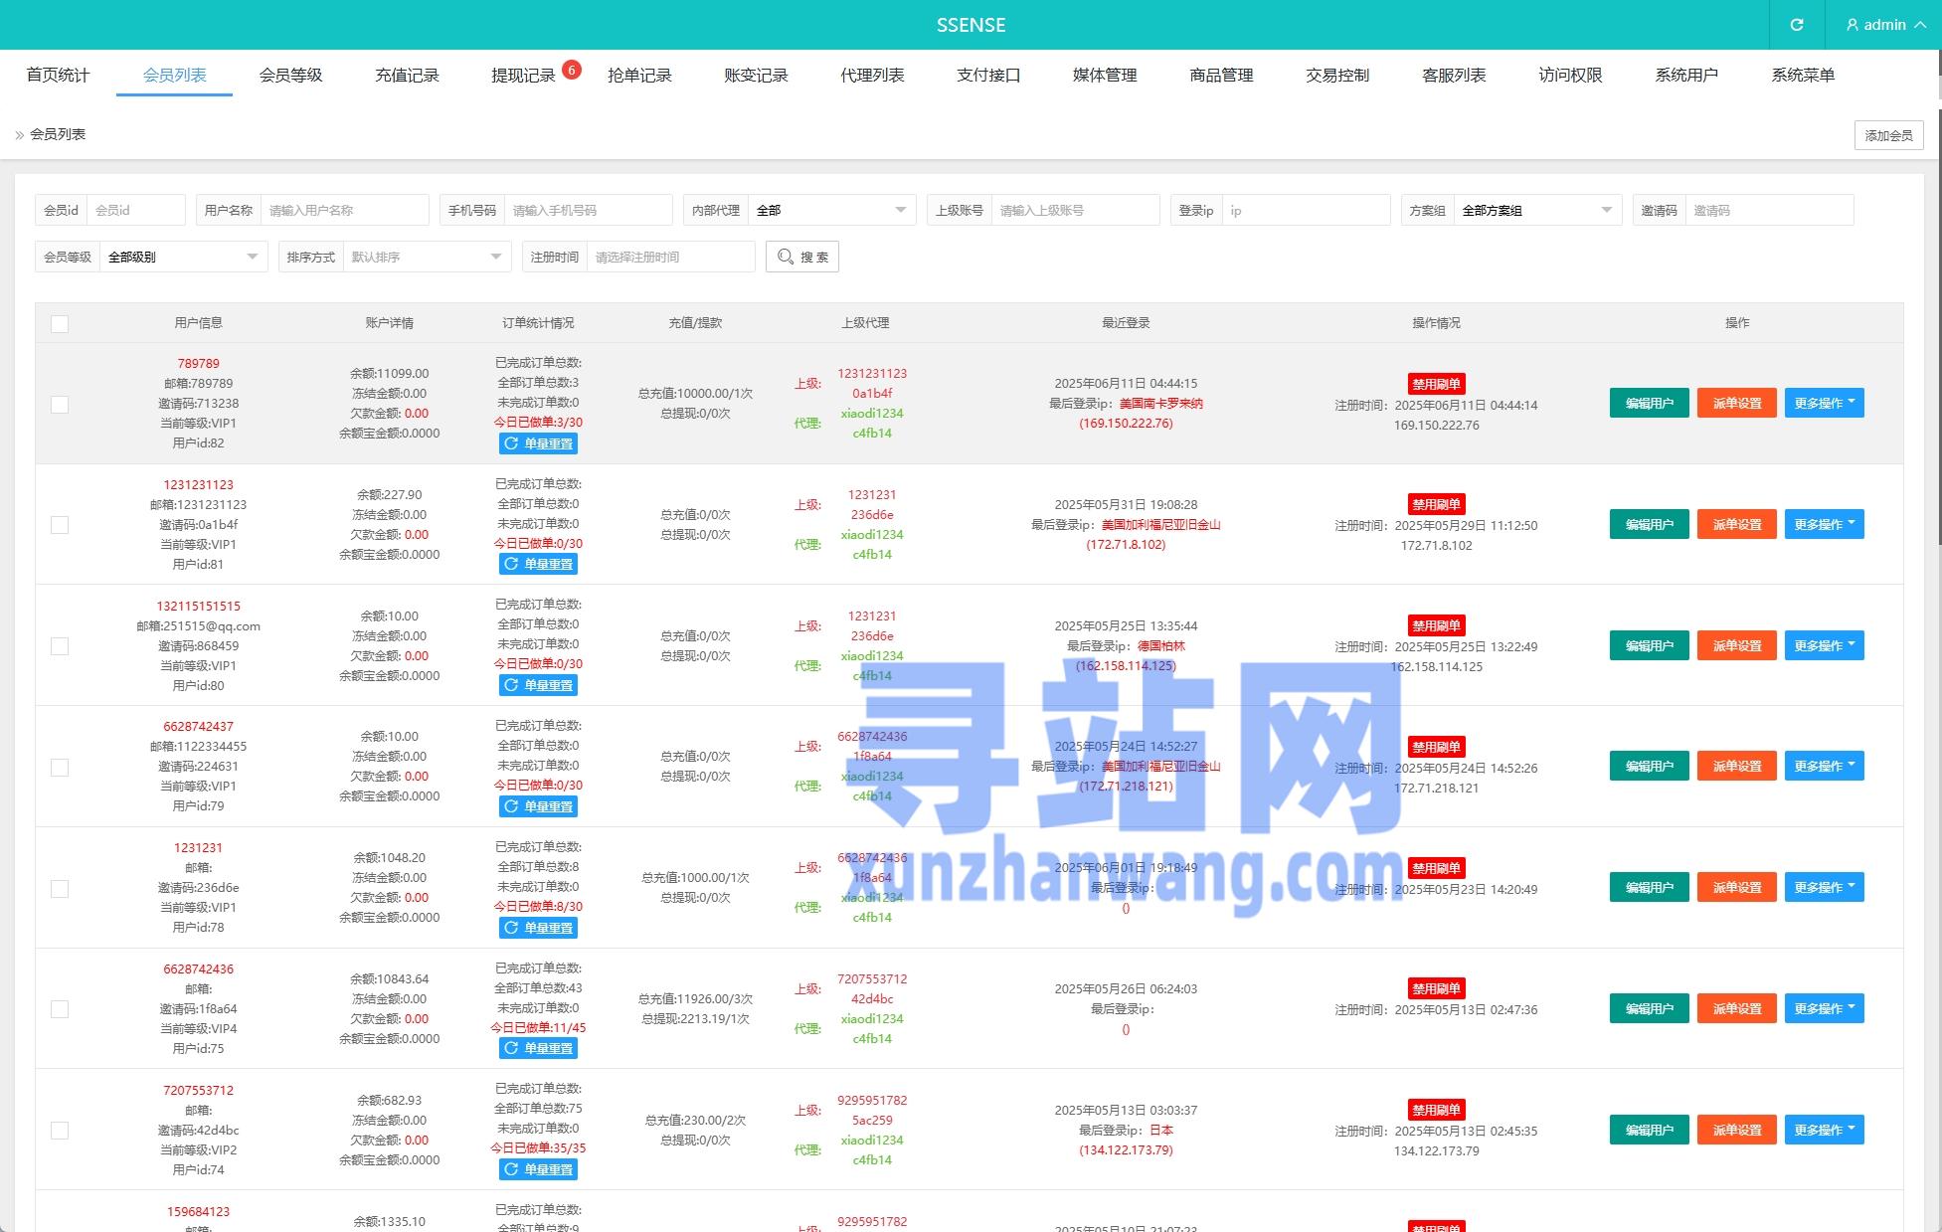Viewport: 1942px width, 1232px height.
Task: Reset order count for user 789789
Action: (x=538, y=443)
